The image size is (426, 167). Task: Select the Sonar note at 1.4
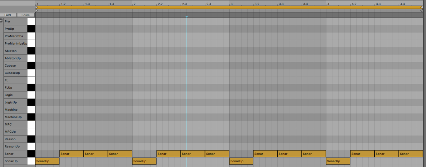120,154
